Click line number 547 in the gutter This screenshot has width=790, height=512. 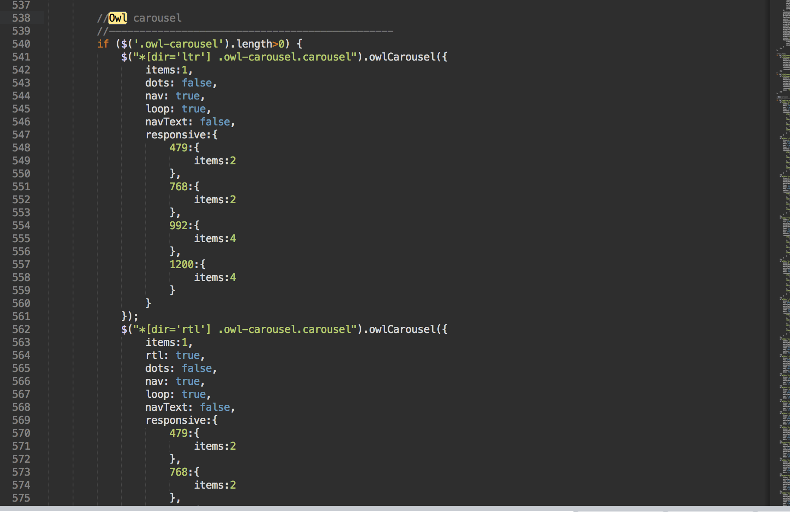pos(21,134)
